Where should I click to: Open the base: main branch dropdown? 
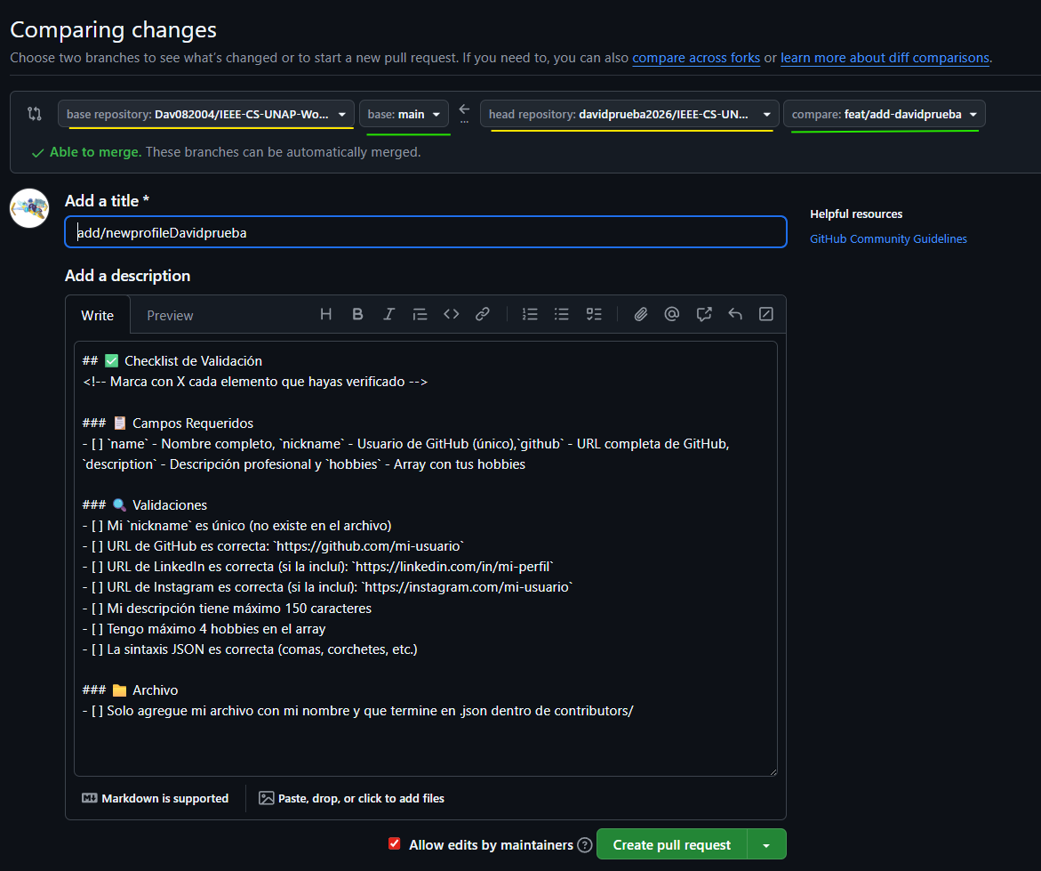tap(404, 114)
